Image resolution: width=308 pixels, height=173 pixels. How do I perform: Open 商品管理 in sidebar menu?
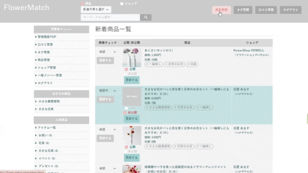44,60
